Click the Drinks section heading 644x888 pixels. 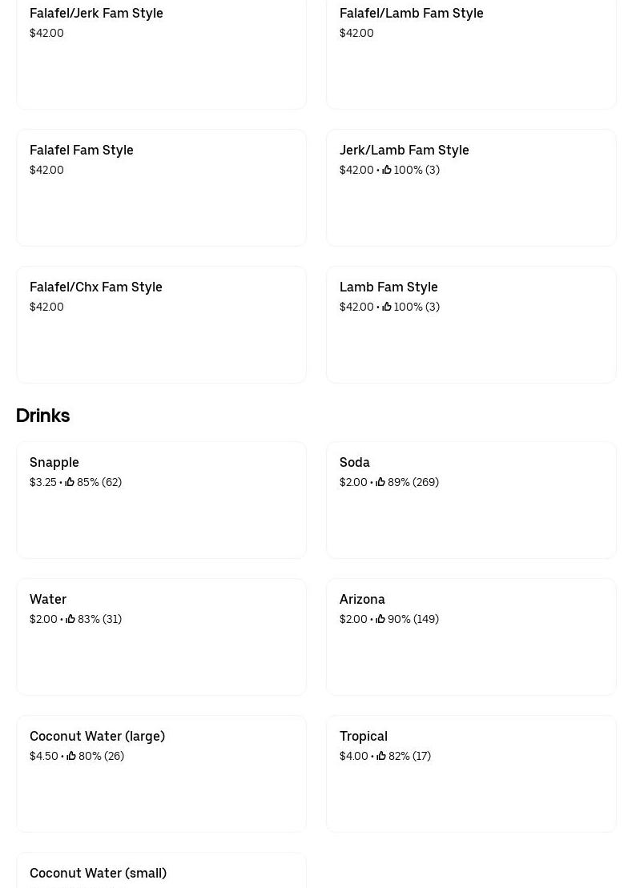pos(42,416)
